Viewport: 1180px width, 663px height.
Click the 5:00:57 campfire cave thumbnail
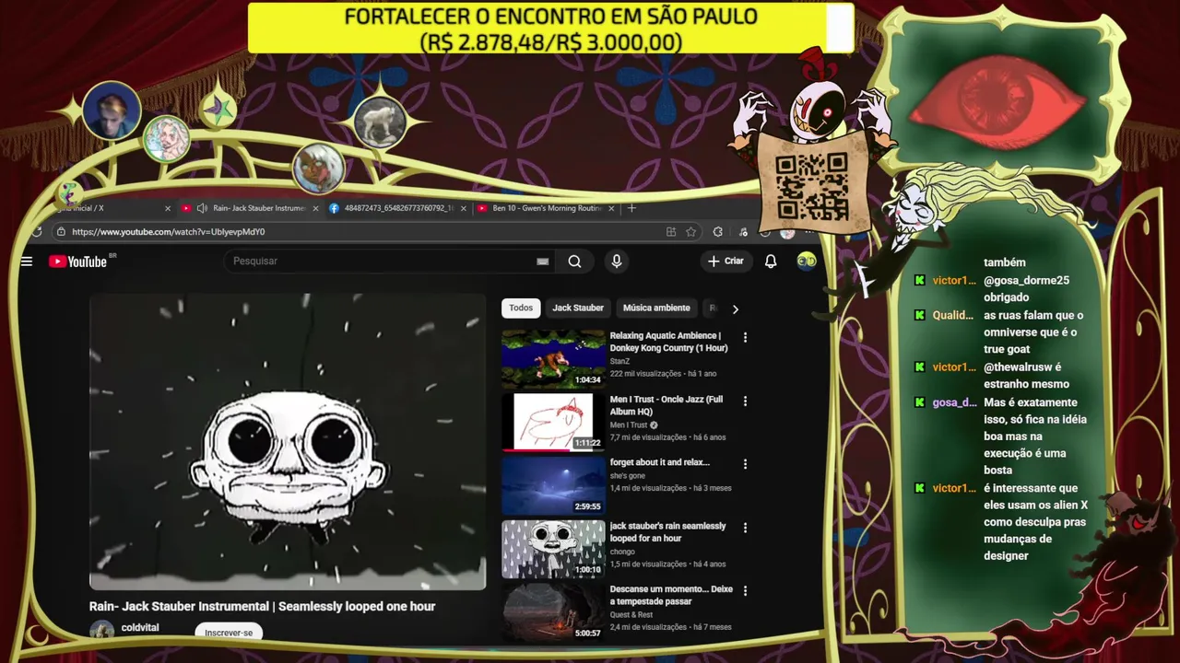[553, 612]
